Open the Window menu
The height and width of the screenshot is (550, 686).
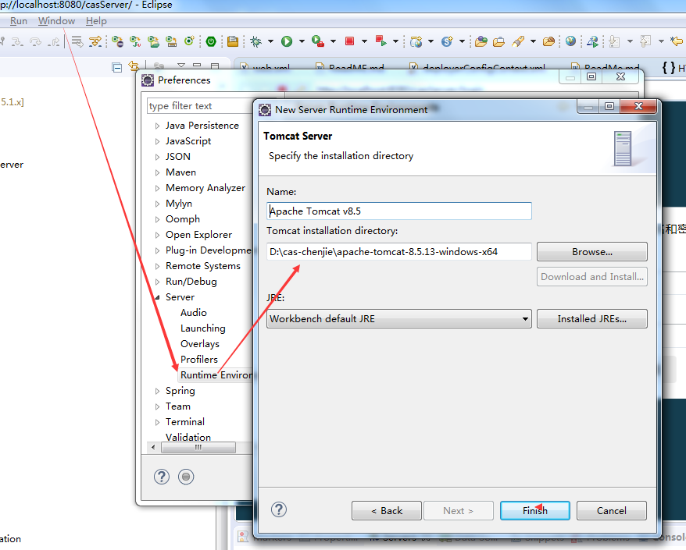pyautogui.click(x=56, y=21)
